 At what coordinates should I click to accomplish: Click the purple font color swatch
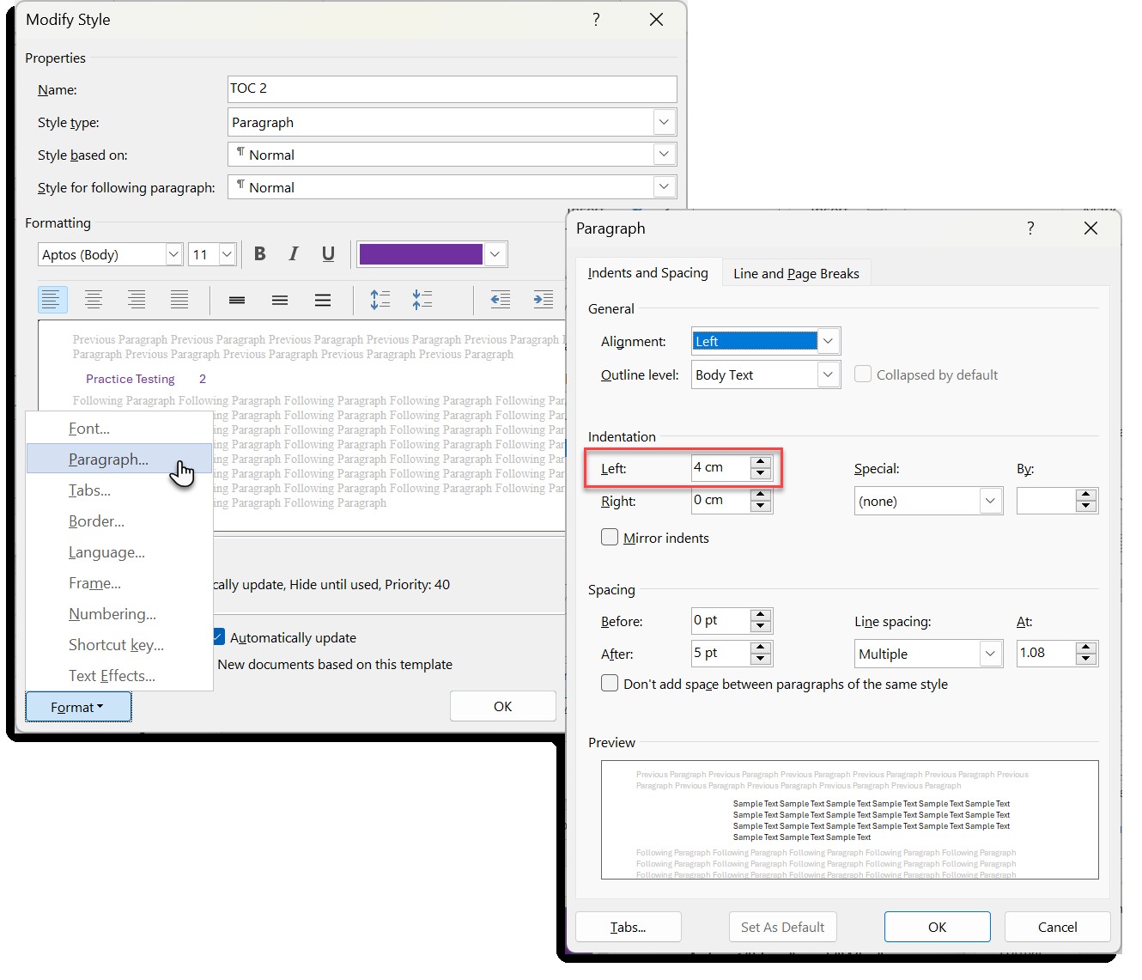421,254
